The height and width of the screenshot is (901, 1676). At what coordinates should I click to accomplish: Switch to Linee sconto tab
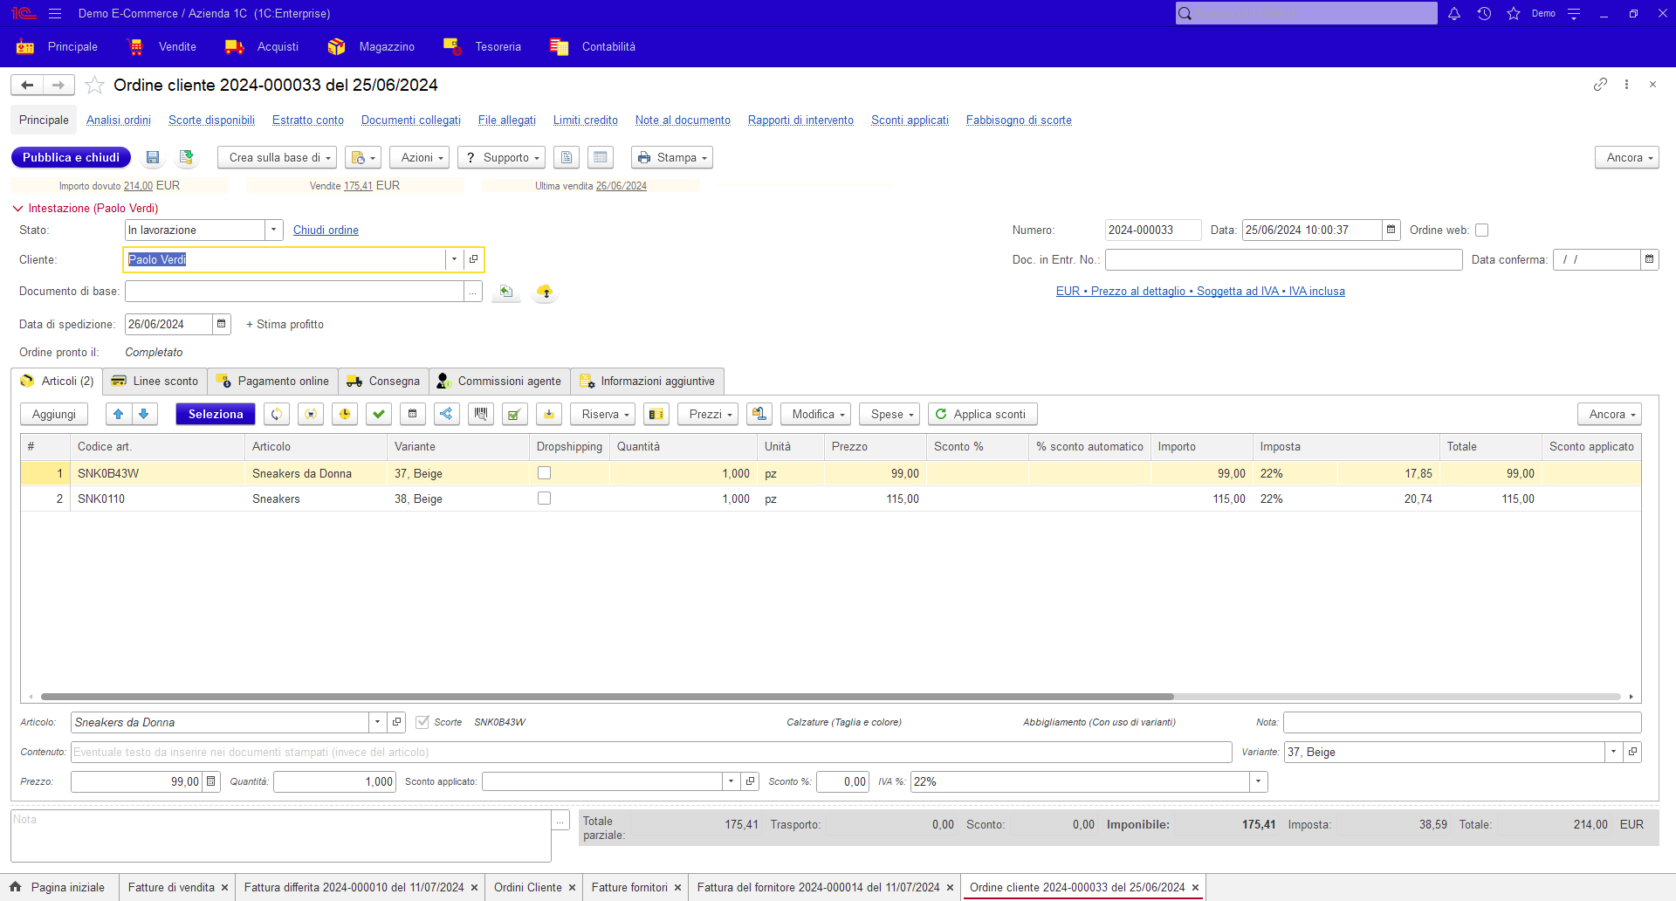[155, 382]
